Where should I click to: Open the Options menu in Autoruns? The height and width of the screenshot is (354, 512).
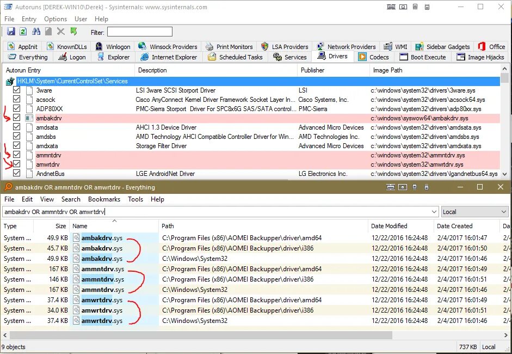55,19
